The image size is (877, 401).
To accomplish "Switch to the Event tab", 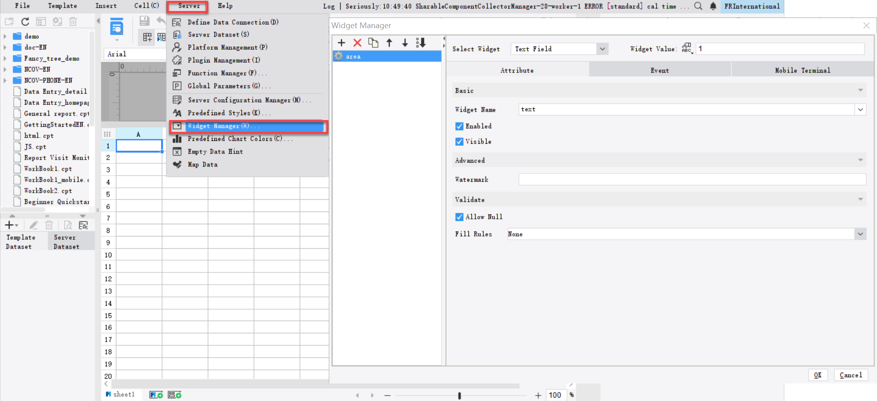I will [660, 70].
